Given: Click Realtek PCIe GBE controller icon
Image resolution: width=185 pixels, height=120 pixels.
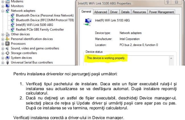Looking at the screenshot, I should point(13,30).
